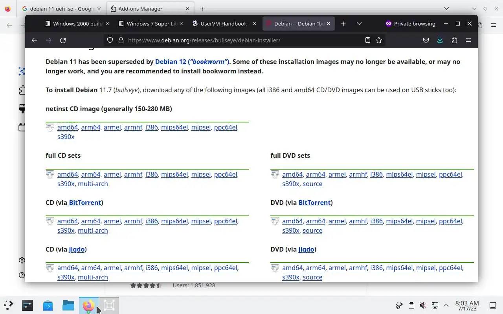This screenshot has width=503, height=314.
Task: Close the UserVM Handbook tab
Action: pos(254,24)
